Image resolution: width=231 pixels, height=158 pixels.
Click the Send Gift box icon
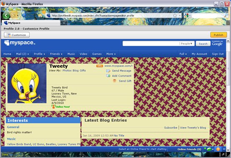pos(115,81)
